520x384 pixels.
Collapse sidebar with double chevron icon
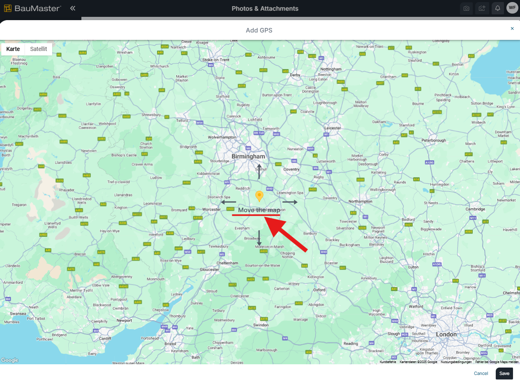73,8
